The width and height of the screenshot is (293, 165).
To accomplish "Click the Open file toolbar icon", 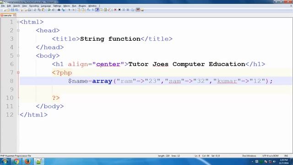I will (x=8, y=10).
